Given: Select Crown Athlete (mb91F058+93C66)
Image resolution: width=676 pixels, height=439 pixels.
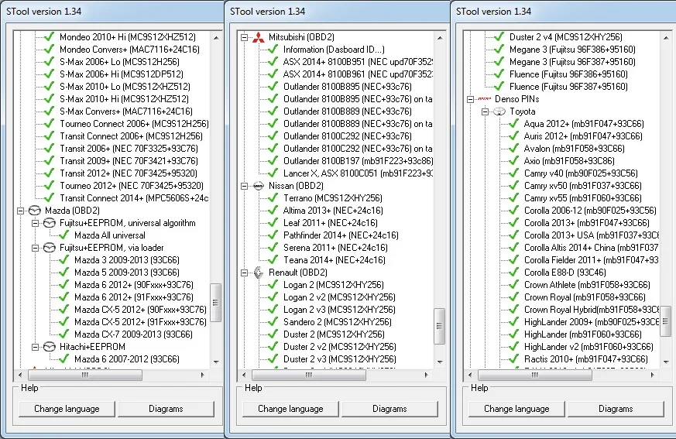Looking at the screenshot, I should [x=587, y=285].
